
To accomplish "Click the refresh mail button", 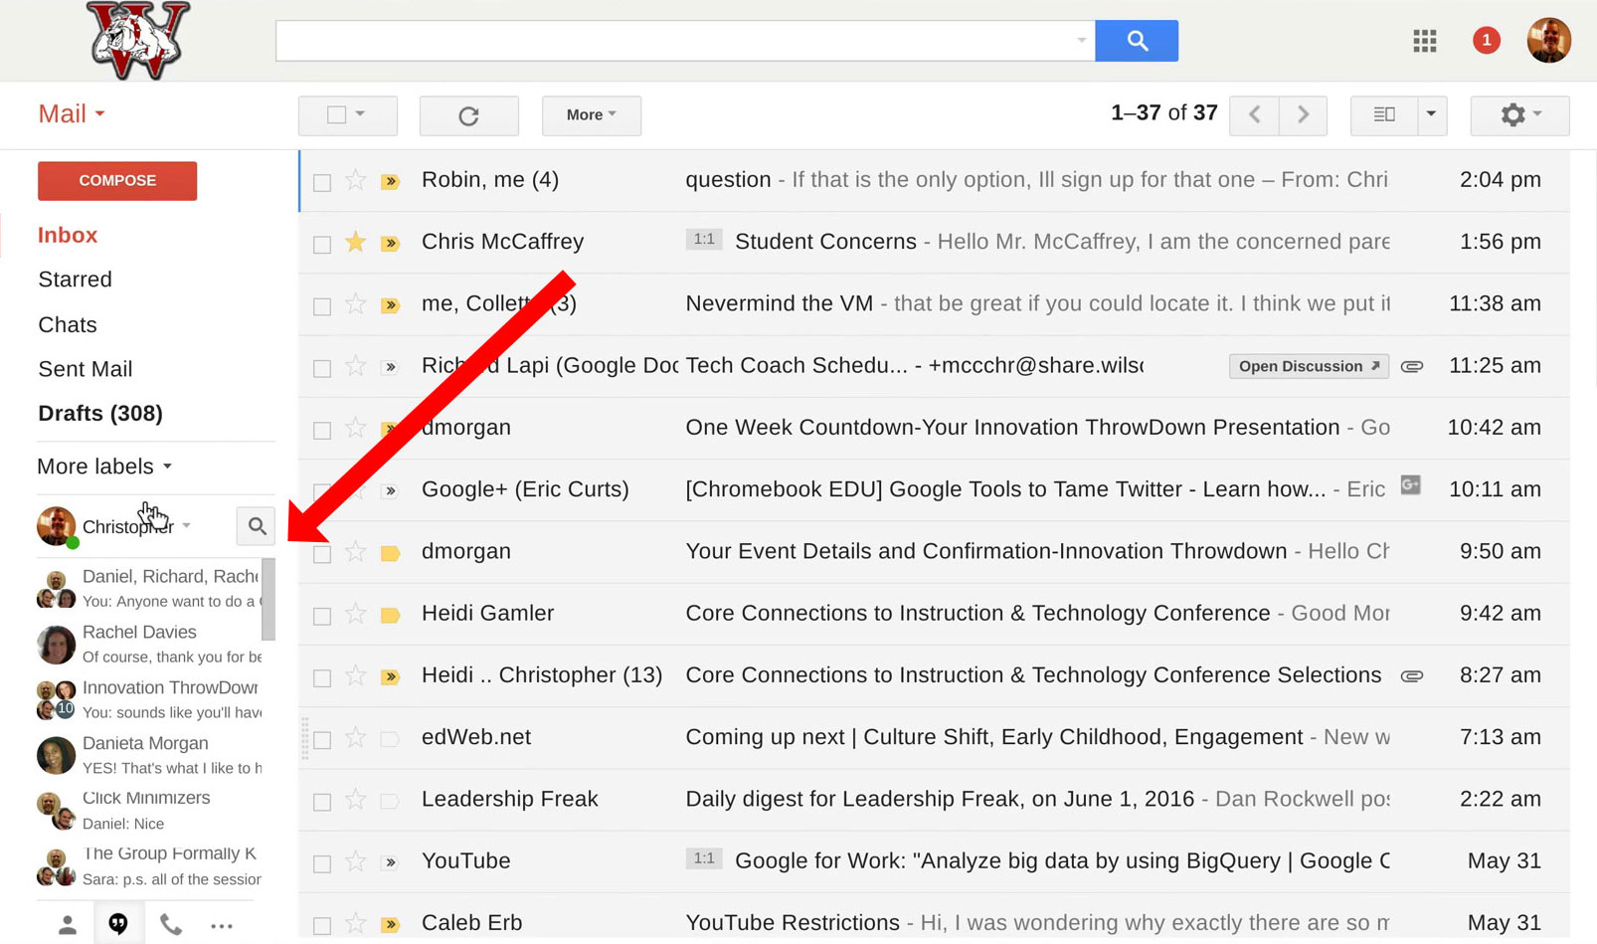I will click(468, 115).
